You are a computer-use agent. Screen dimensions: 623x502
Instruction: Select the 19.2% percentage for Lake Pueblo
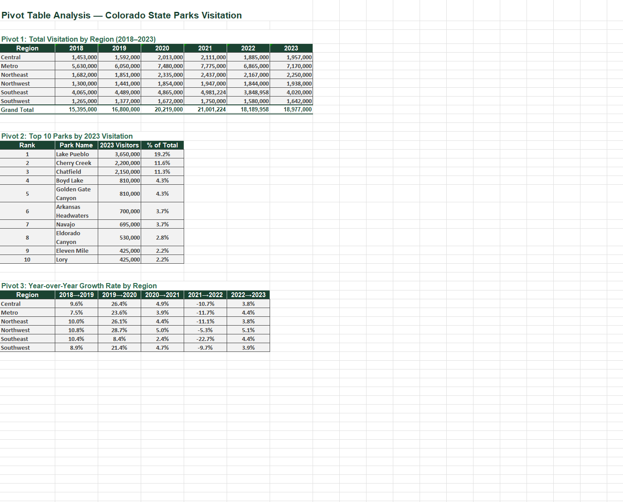162,154
